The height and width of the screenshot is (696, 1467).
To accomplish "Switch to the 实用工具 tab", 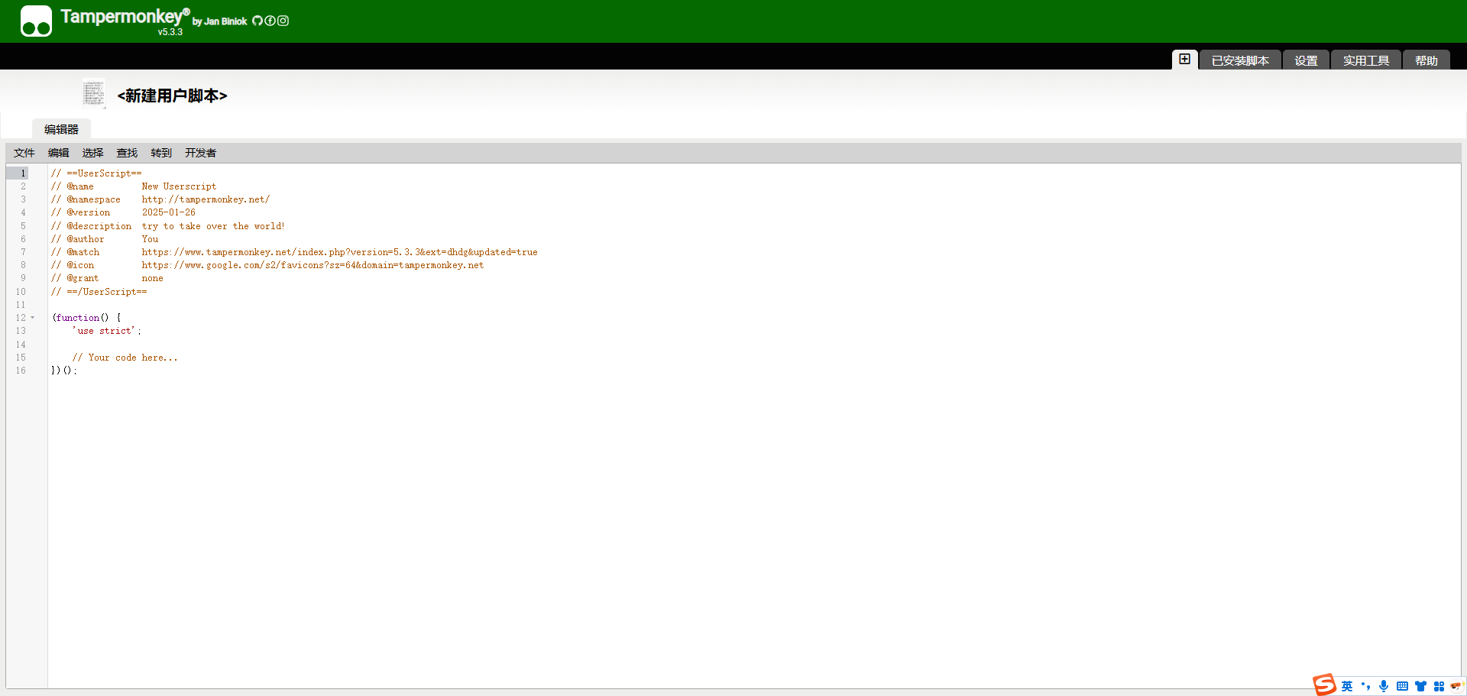I will tap(1366, 60).
